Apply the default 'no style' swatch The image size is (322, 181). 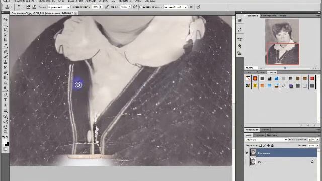click(248, 78)
